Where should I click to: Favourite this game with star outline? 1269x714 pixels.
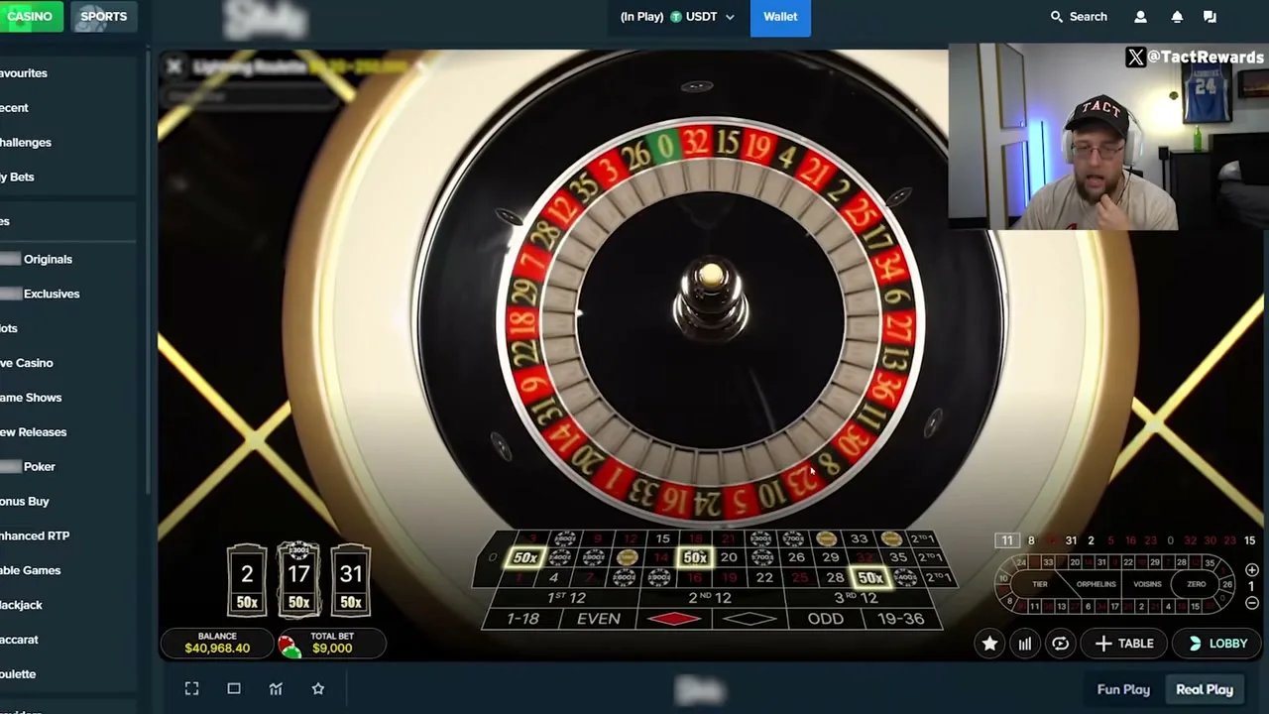click(318, 688)
